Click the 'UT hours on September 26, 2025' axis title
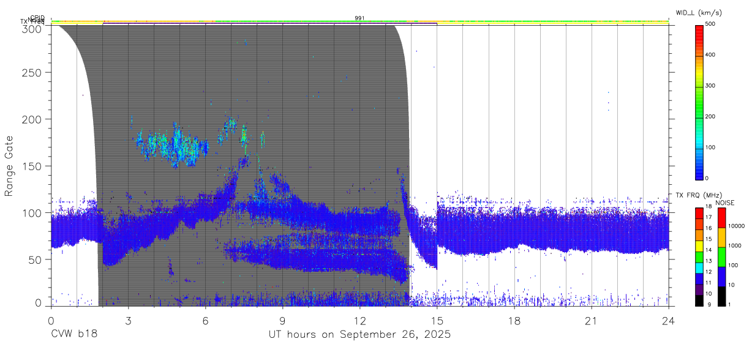Viewport: 752px width, 347px height. 360,335
